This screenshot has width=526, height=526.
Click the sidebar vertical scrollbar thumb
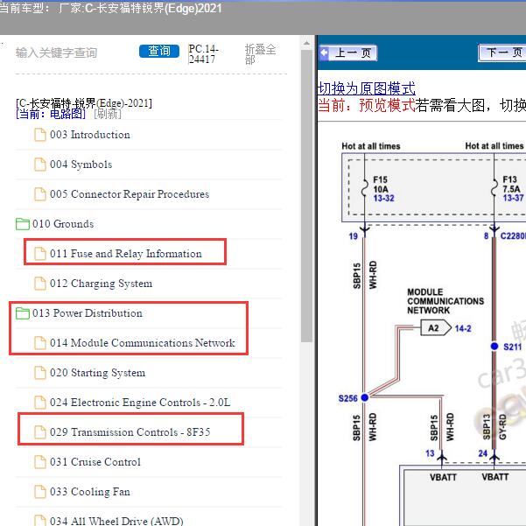tap(306, 196)
